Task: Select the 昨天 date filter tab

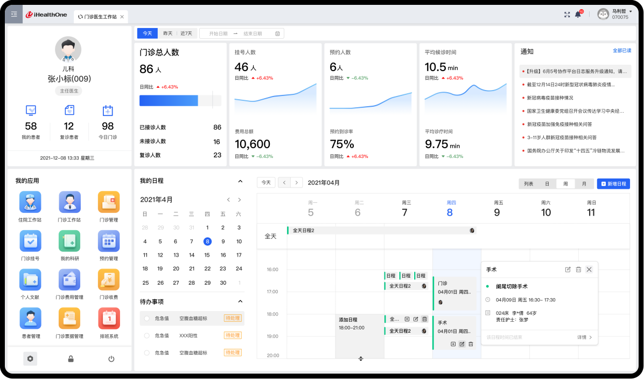Action: coord(167,33)
